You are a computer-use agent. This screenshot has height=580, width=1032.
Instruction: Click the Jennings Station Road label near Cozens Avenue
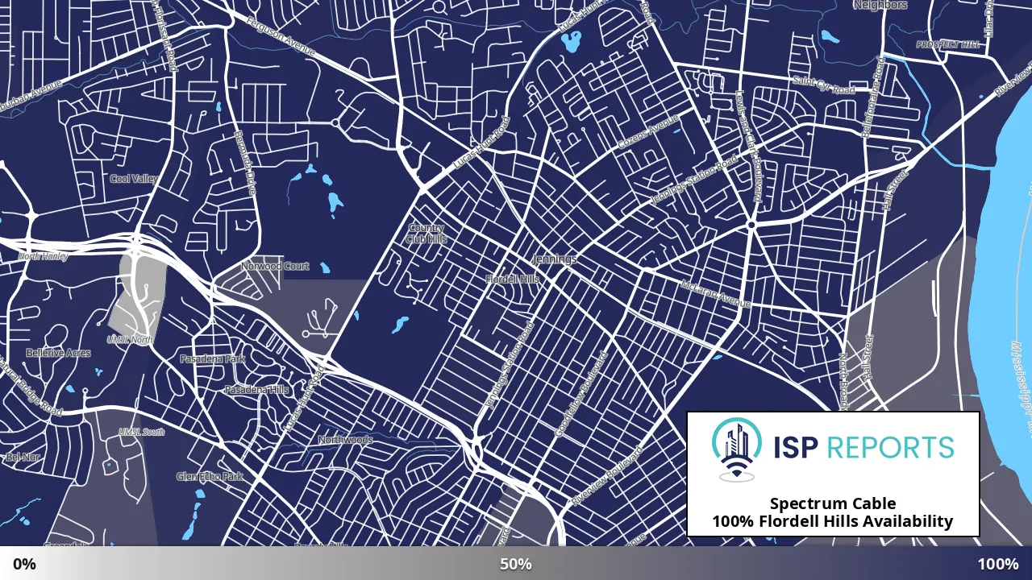point(694,180)
